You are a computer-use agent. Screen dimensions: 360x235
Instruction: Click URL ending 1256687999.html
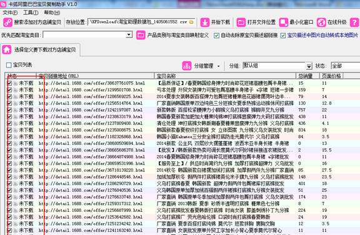[91, 211]
